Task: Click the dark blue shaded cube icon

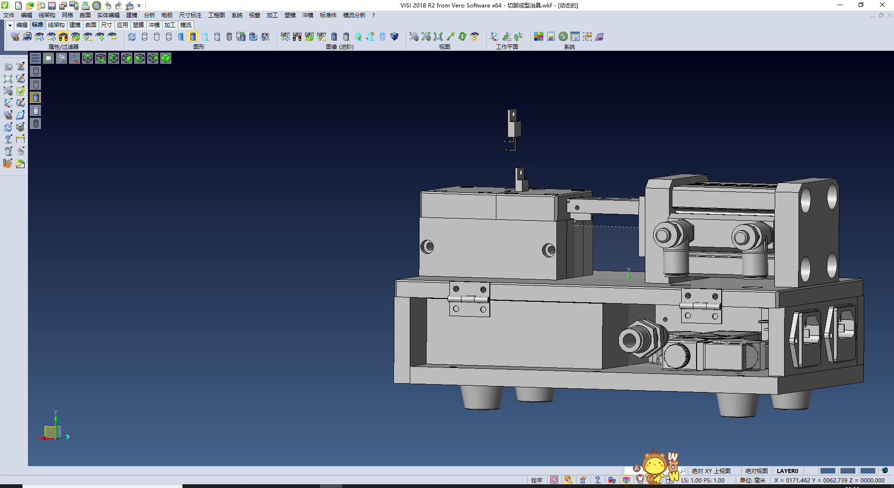Action: tap(394, 37)
